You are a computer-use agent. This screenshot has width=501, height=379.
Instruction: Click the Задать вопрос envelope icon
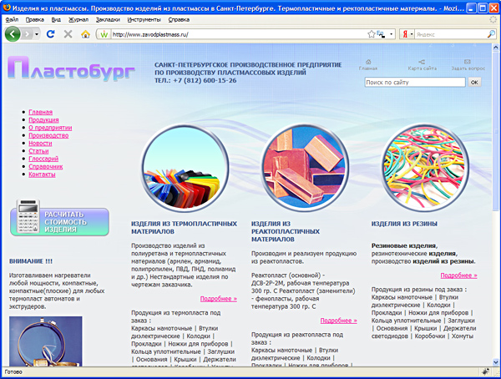point(468,62)
